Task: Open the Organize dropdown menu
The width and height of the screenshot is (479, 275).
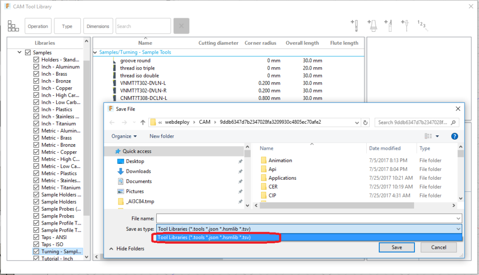Action: pyautogui.click(x=124, y=136)
